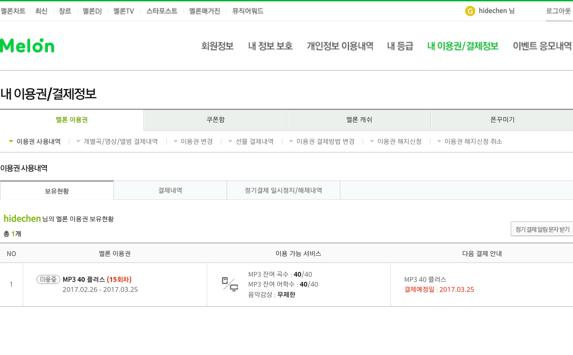The width and height of the screenshot is (573, 355).
Task: Select 이용권 해지신청 submenu
Action: point(400,142)
